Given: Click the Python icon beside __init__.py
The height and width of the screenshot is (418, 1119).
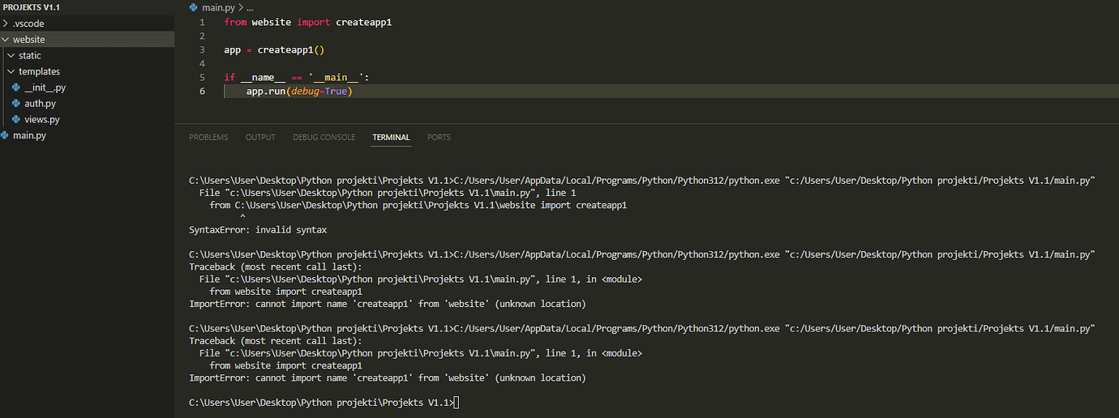Looking at the screenshot, I should point(17,87).
